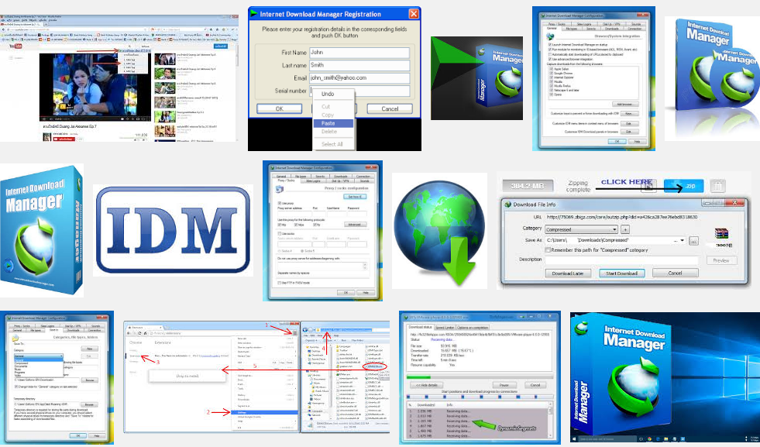
Task: Click the Extensions link in Chrome sidebar
Action: pyautogui.click(x=136, y=356)
